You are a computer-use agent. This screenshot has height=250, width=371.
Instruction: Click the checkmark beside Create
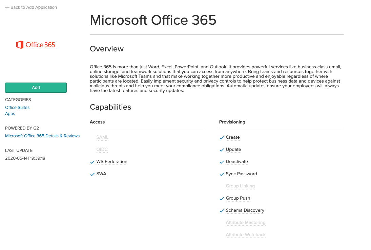(222, 138)
